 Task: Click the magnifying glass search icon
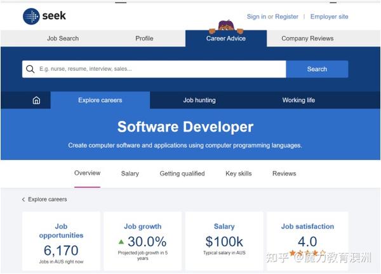click(30, 69)
